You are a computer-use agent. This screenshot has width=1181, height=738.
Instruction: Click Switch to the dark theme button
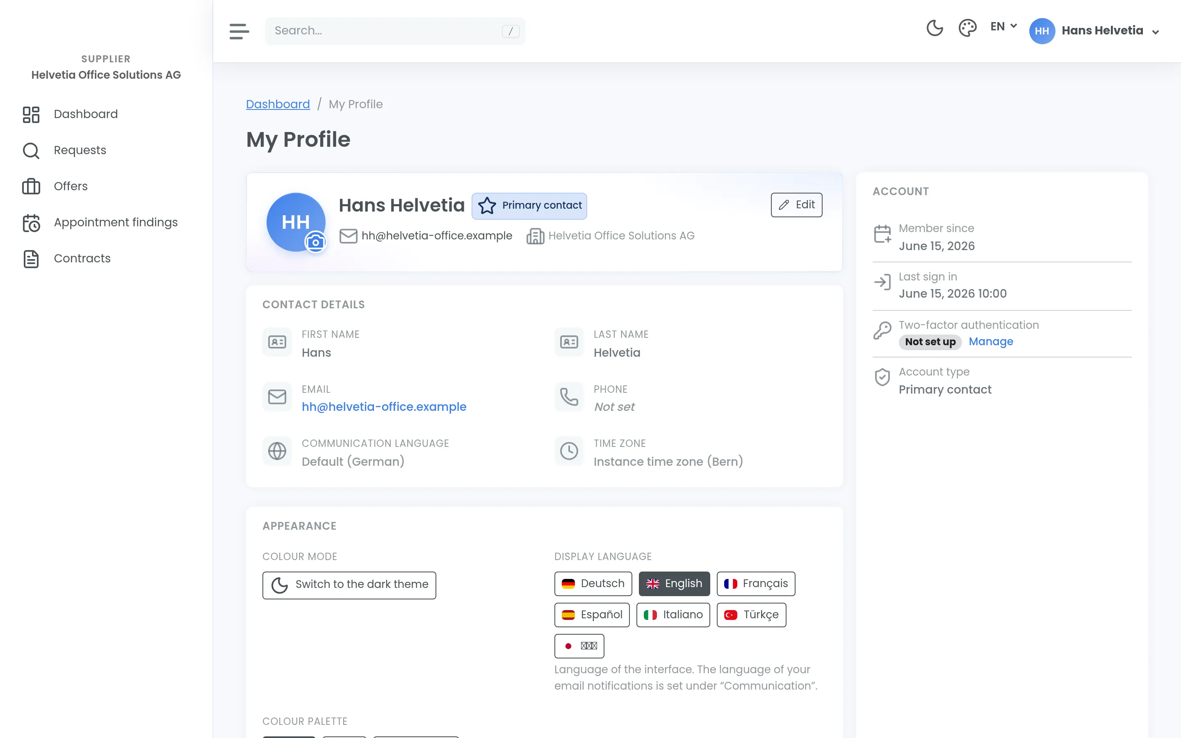(x=349, y=585)
